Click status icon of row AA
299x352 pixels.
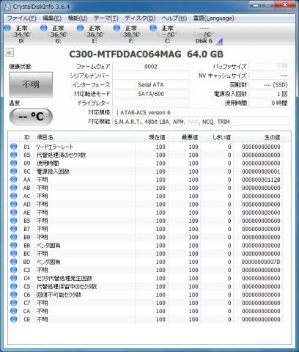coord(14,180)
